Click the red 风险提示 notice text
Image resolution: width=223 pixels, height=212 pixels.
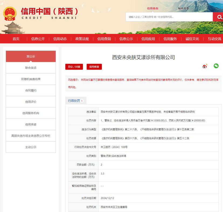tap(143, 83)
